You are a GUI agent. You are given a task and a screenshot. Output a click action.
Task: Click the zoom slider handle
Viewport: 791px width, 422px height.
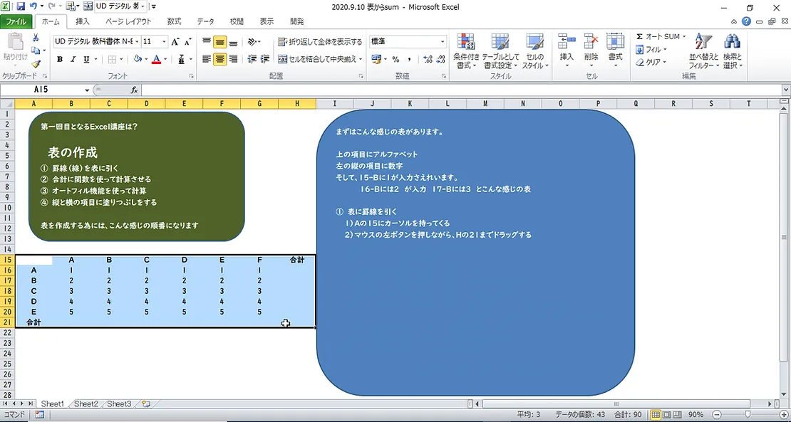click(x=748, y=415)
